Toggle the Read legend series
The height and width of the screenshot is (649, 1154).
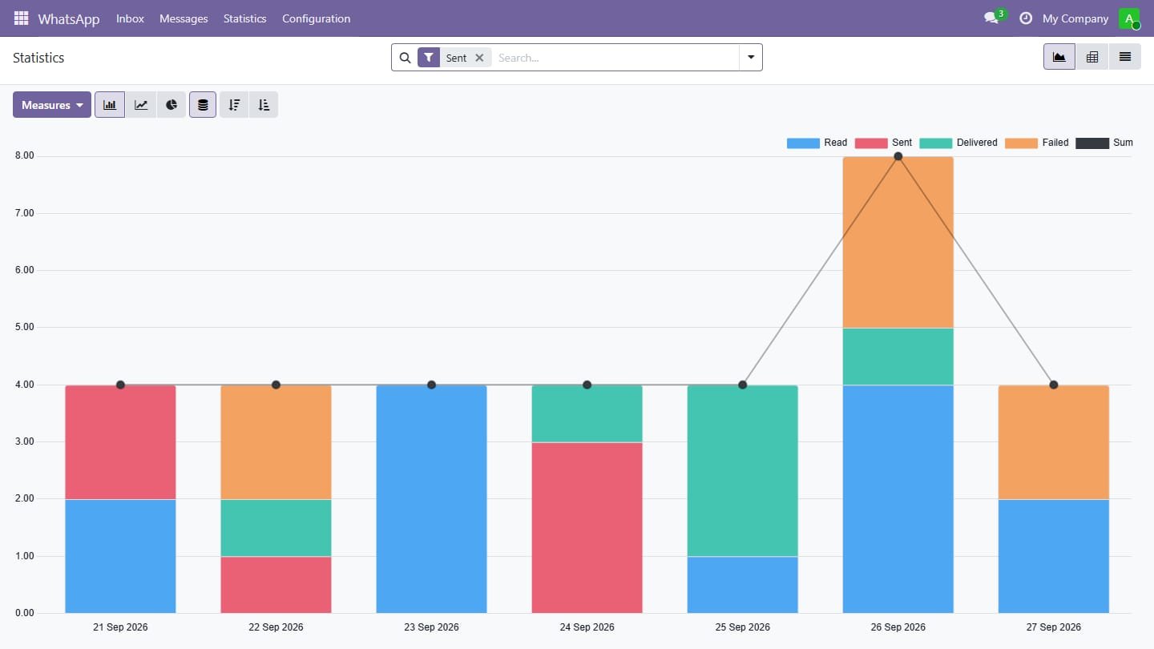click(x=817, y=143)
